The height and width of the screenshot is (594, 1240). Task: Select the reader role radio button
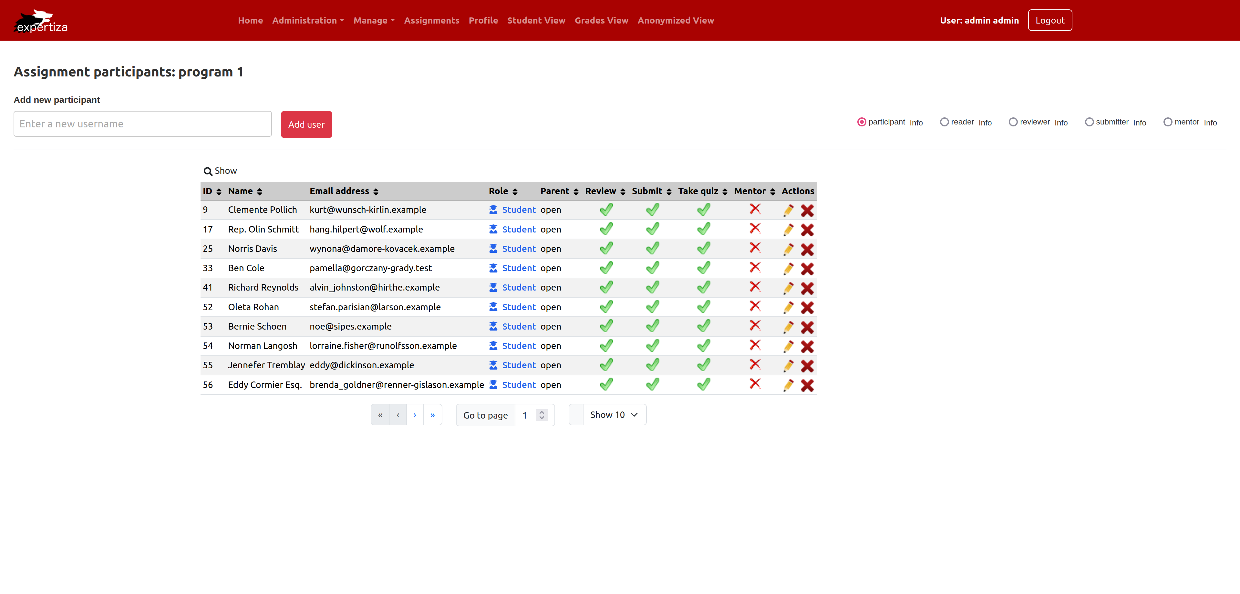coord(944,122)
